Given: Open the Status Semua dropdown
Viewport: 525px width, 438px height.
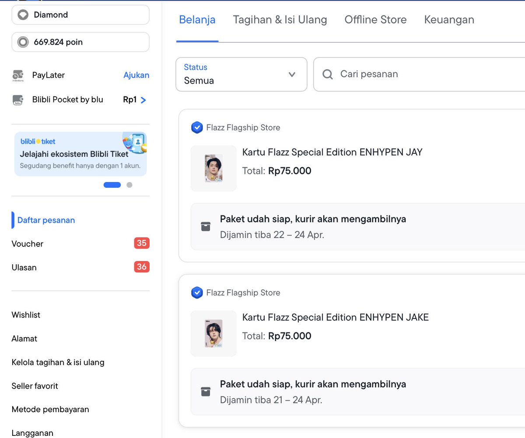Looking at the screenshot, I should click(x=241, y=74).
